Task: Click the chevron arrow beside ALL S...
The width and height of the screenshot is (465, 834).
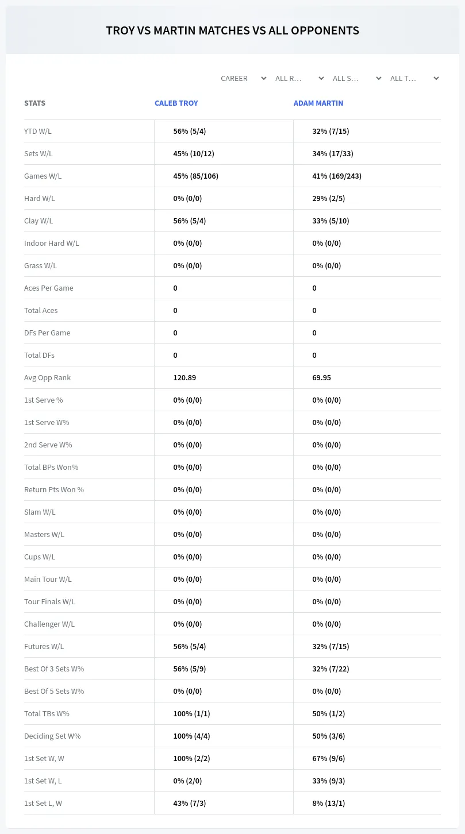Action: 378,78
